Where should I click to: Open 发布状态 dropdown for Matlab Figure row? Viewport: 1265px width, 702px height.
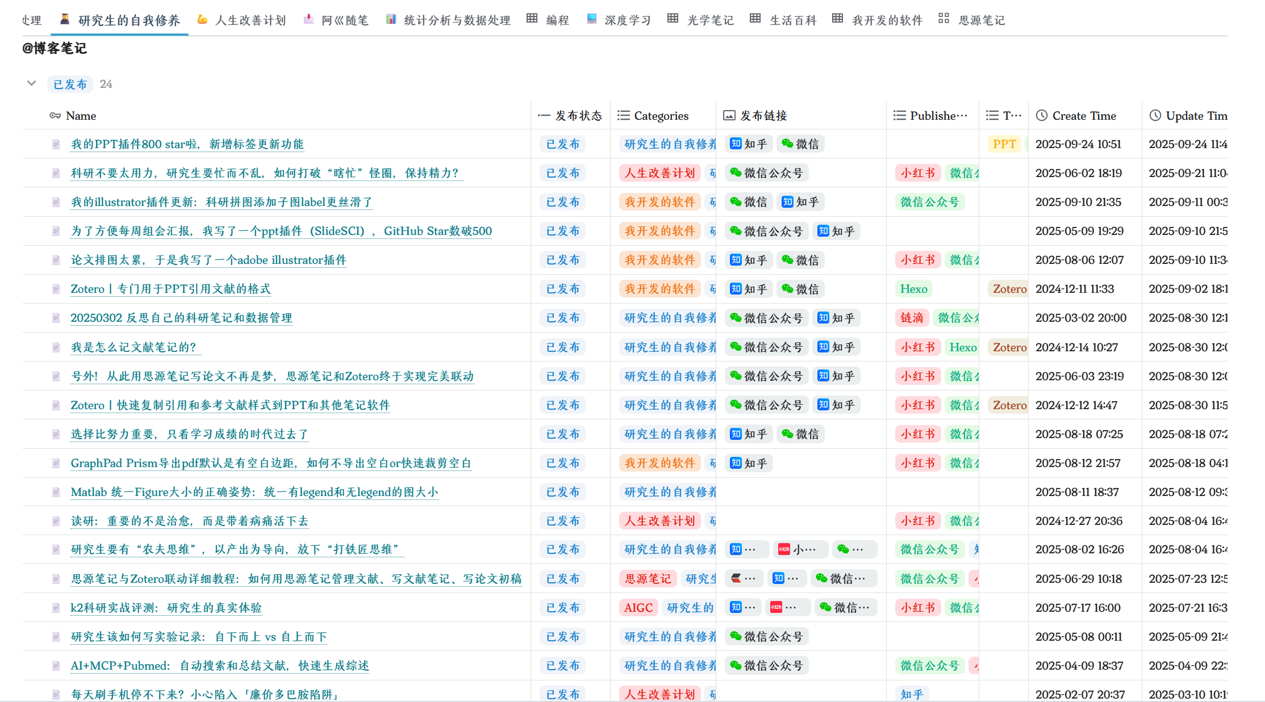point(562,492)
